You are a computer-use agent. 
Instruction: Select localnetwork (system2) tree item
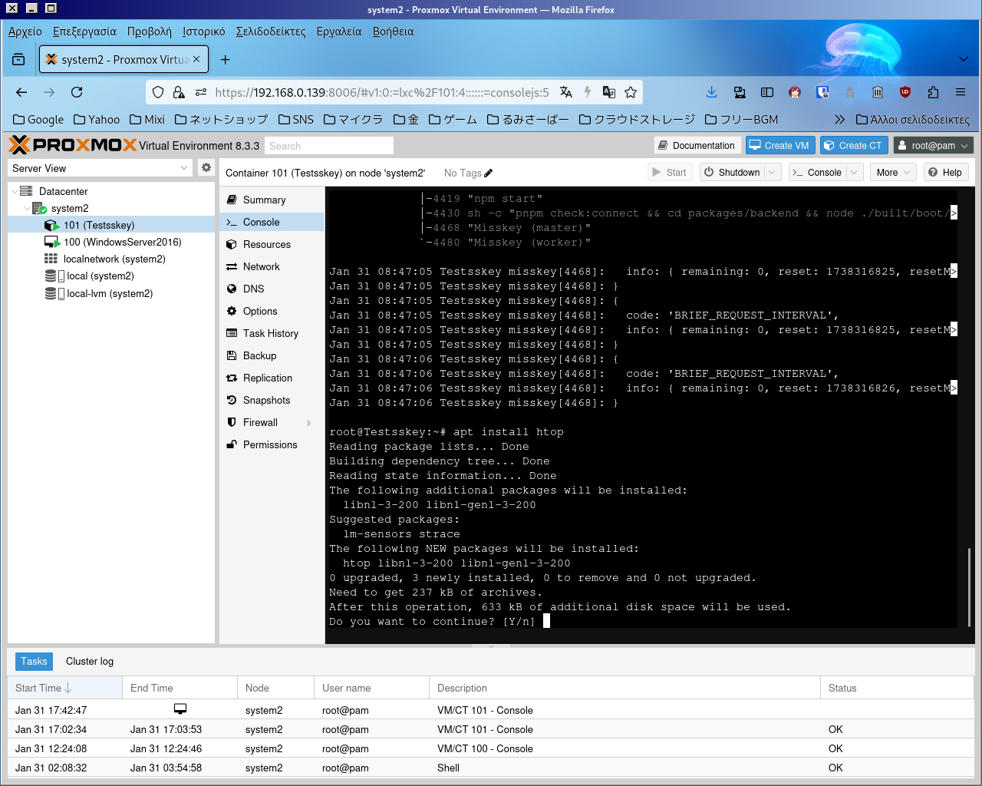click(112, 259)
